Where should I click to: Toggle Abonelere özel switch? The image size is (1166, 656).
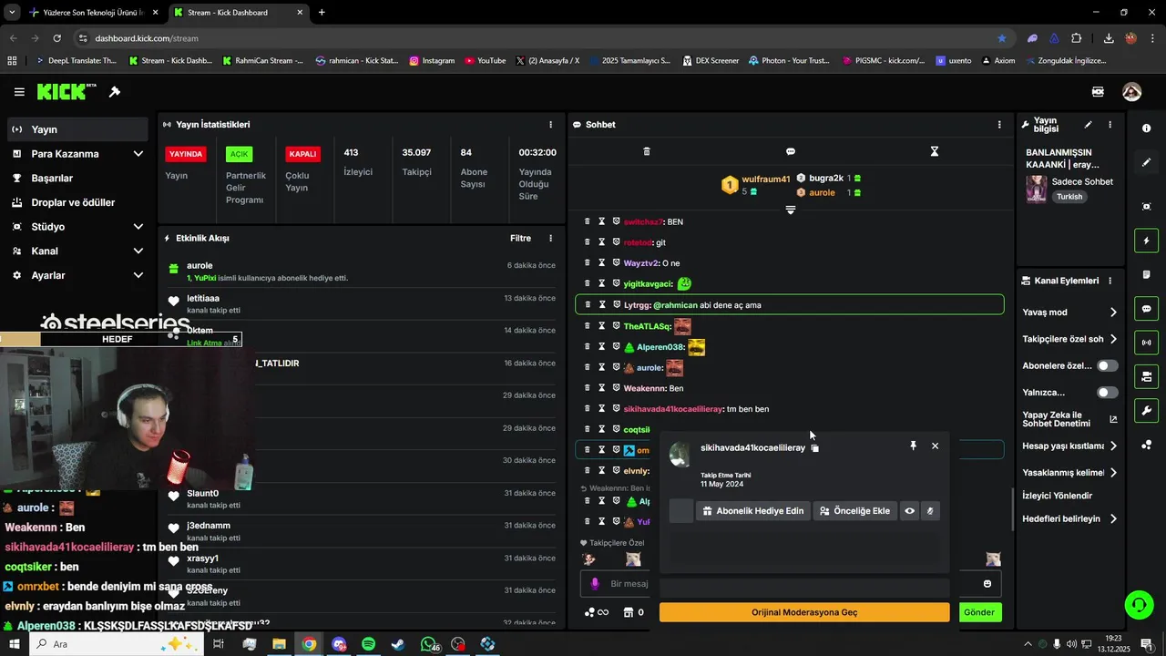[1107, 365]
